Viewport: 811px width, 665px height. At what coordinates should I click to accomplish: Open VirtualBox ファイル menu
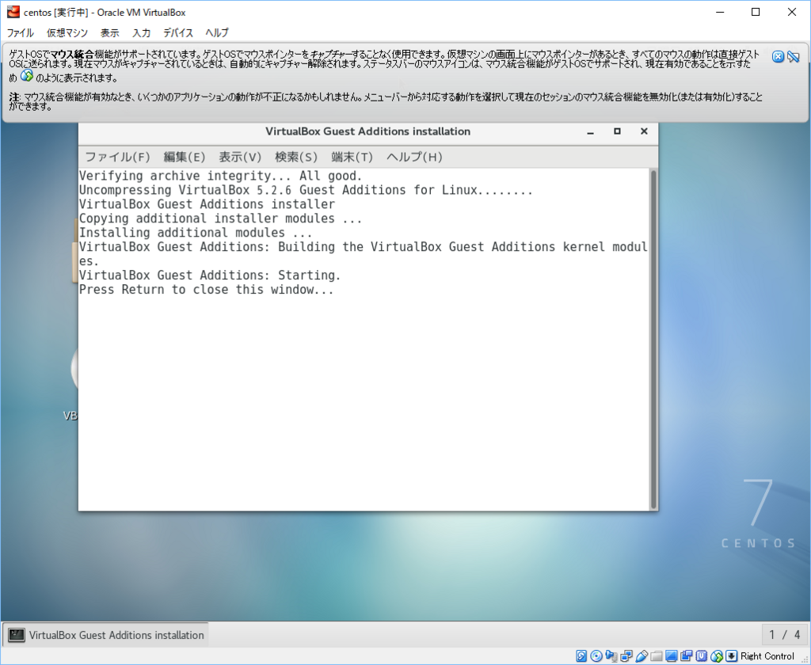tap(20, 32)
